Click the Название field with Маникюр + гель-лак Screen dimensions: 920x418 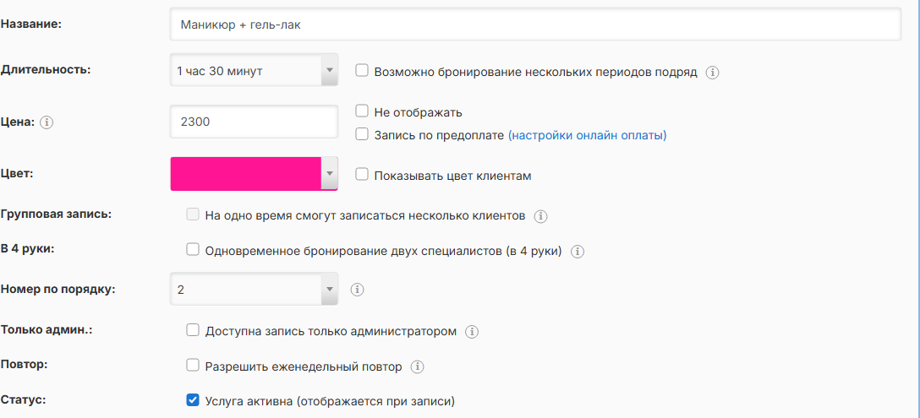click(535, 24)
